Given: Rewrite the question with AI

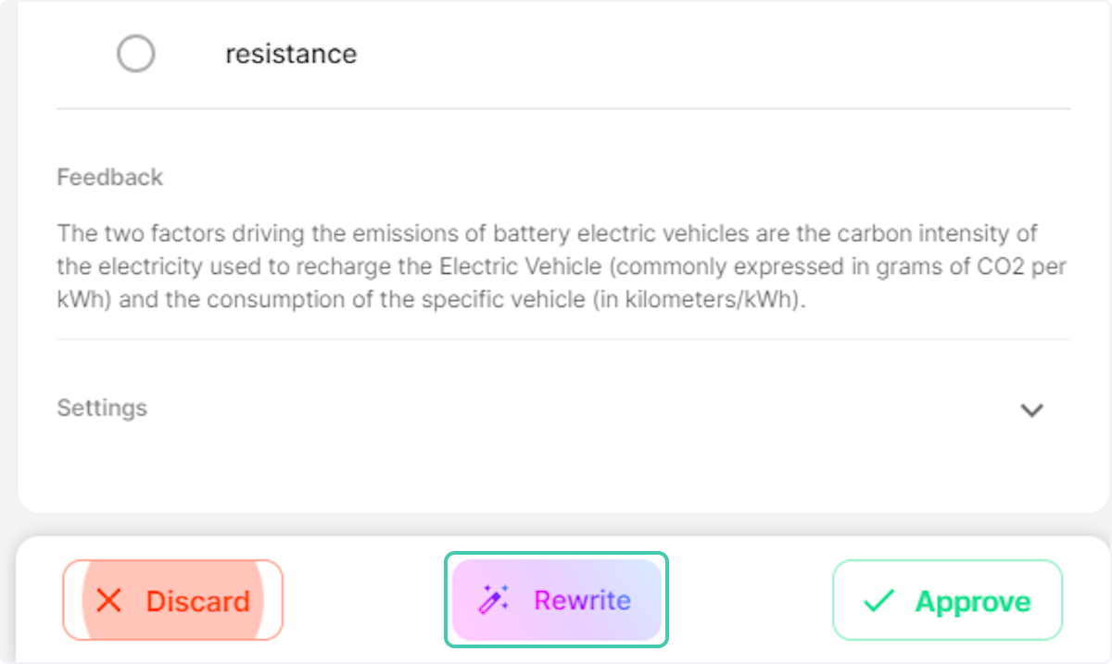Looking at the screenshot, I should pyautogui.click(x=556, y=600).
